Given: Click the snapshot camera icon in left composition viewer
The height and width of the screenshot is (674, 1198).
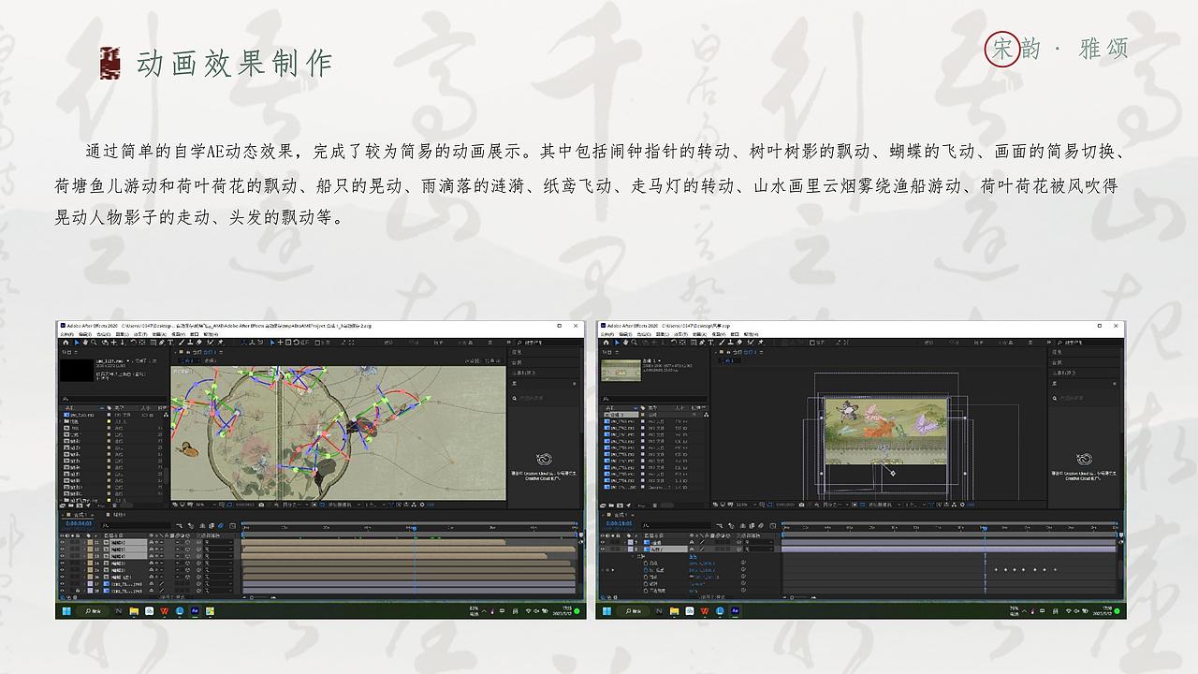Looking at the screenshot, I should (x=261, y=505).
